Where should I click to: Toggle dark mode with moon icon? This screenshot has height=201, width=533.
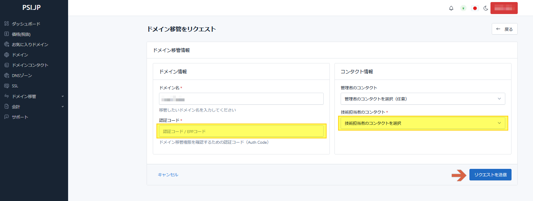486,8
